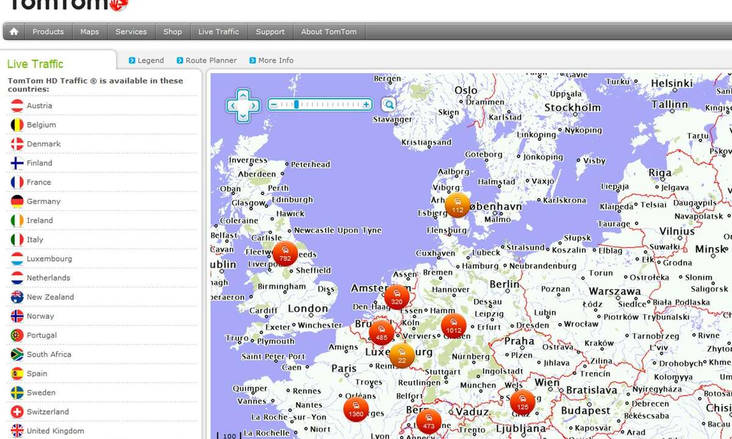Select Italy flag icon

pyautogui.click(x=17, y=240)
